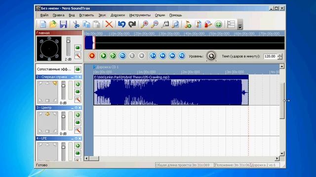Open effects icon on Спереди справа track

pos(78,92)
